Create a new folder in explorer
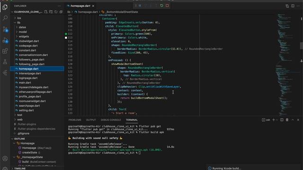Image resolution: width=303 pixels, height=170 pixels. [x=51, y=12]
